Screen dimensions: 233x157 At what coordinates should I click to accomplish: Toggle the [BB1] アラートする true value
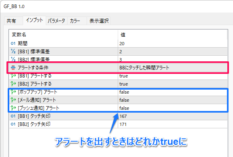(x=173, y=76)
